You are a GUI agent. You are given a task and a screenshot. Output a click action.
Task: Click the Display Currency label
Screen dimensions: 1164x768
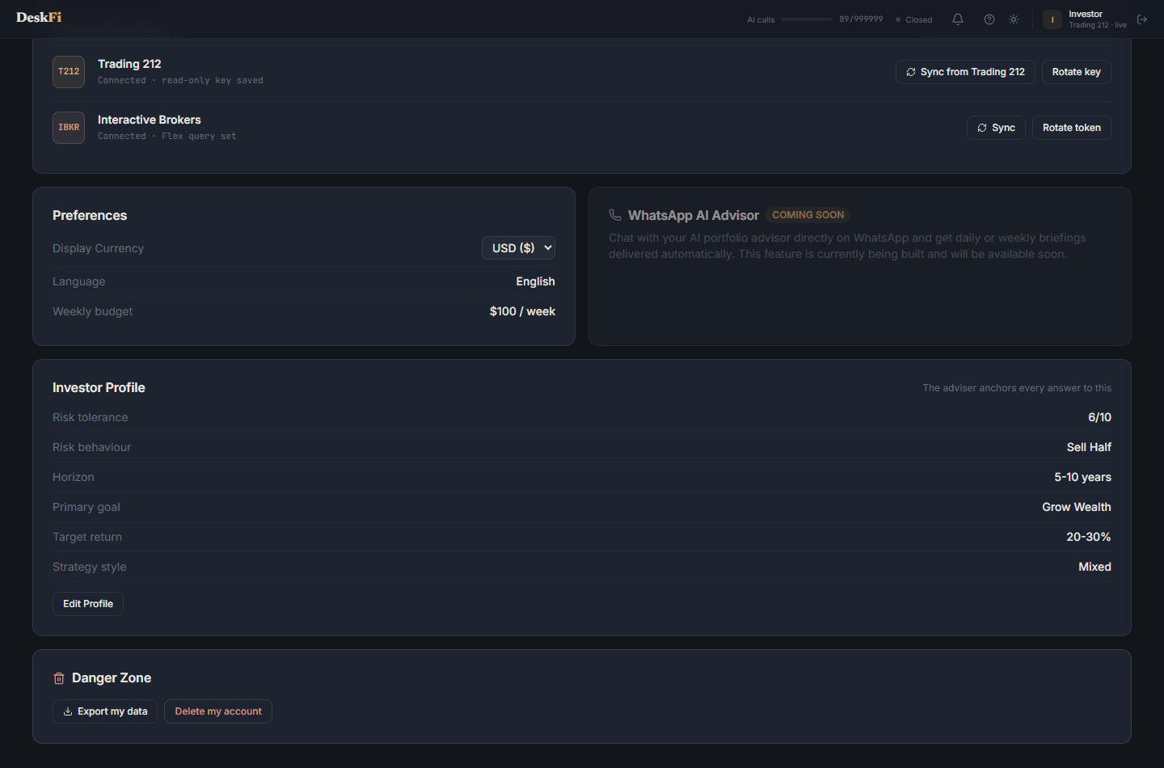pos(98,248)
